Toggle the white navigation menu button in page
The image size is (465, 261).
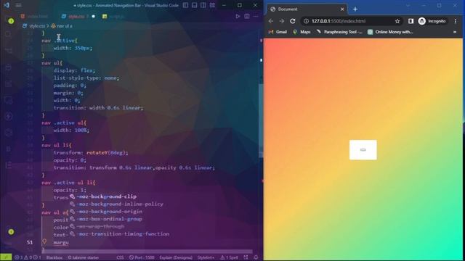[x=363, y=150]
